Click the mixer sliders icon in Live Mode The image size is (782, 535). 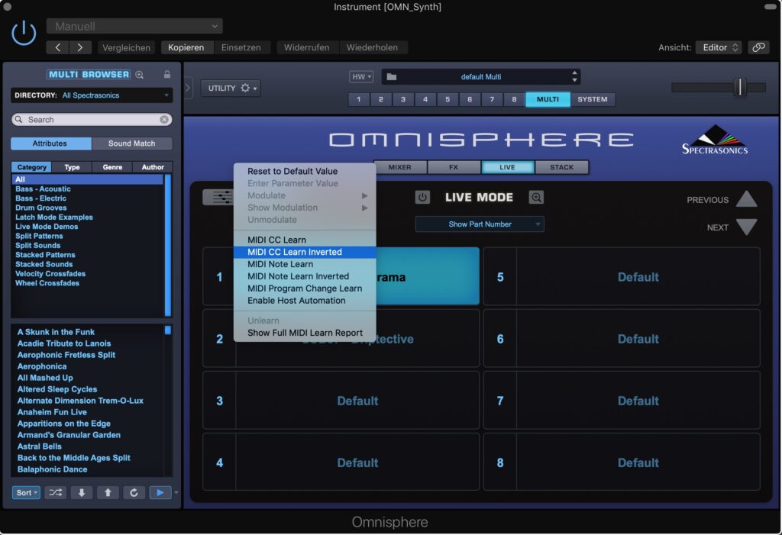point(218,197)
